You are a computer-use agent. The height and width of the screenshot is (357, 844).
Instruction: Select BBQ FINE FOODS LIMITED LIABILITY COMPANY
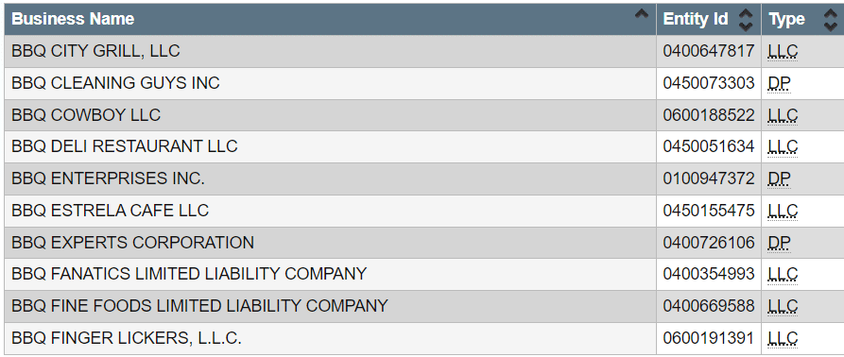199,306
